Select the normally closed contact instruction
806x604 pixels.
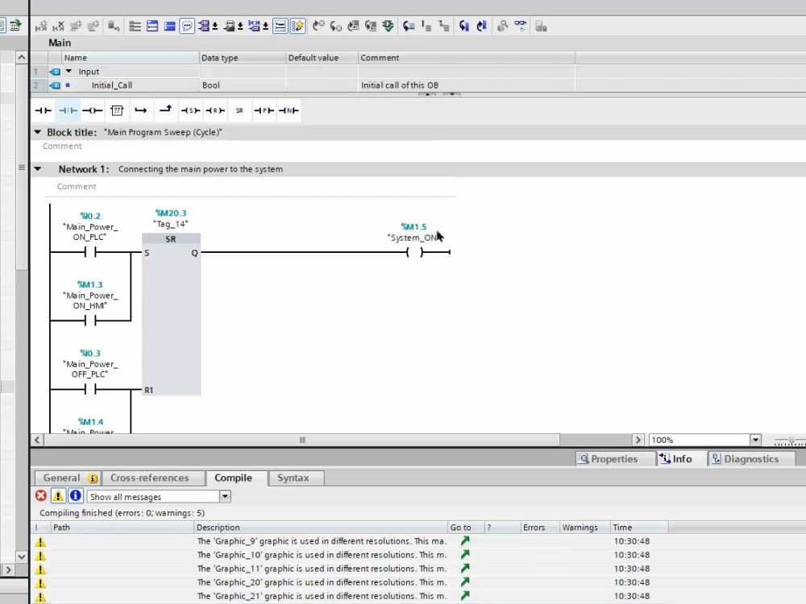[x=68, y=110]
